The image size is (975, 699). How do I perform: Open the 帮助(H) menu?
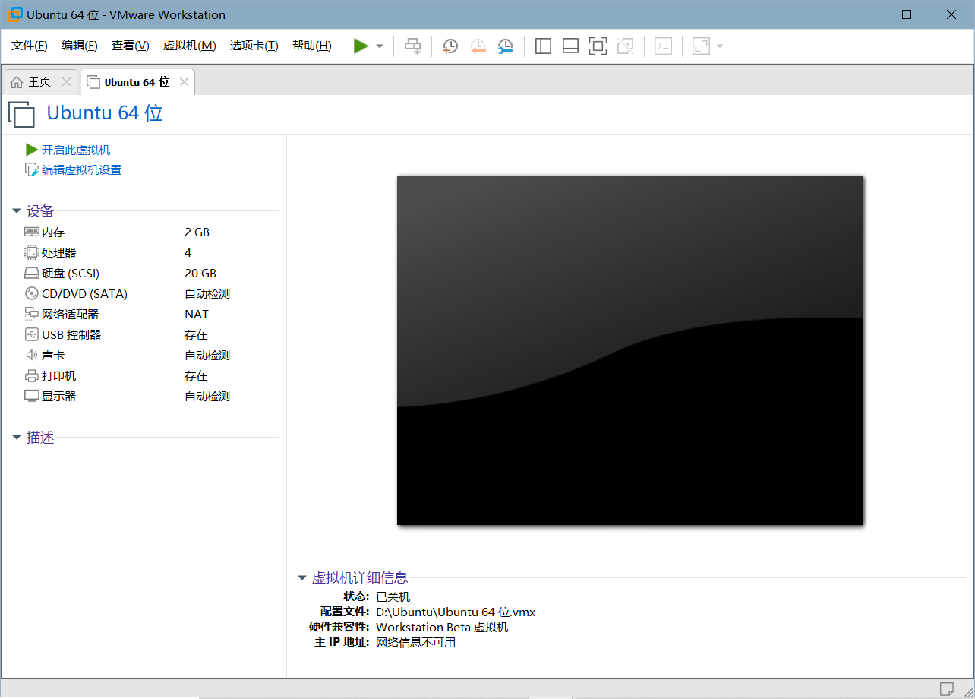click(312, 46)
